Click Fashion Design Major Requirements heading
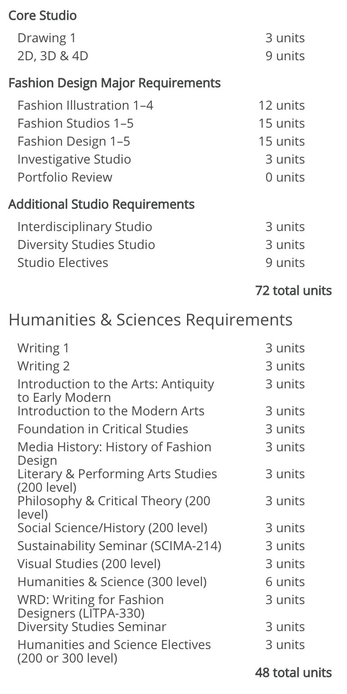Image resolution: width=347 pixels, height=694 pixels. pyautogui.click(x=115, y=83)
